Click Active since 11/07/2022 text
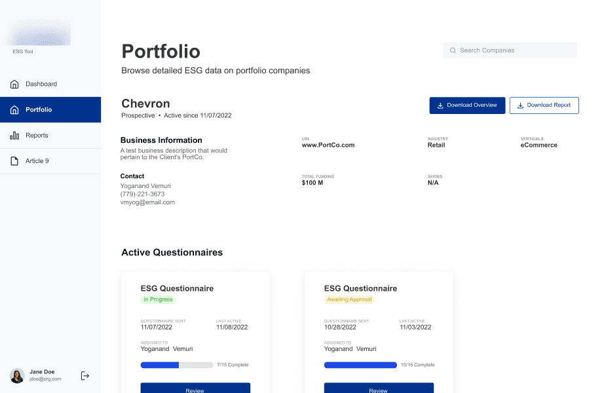Screen dimensions: 606x393 click(x=197, y=115)
